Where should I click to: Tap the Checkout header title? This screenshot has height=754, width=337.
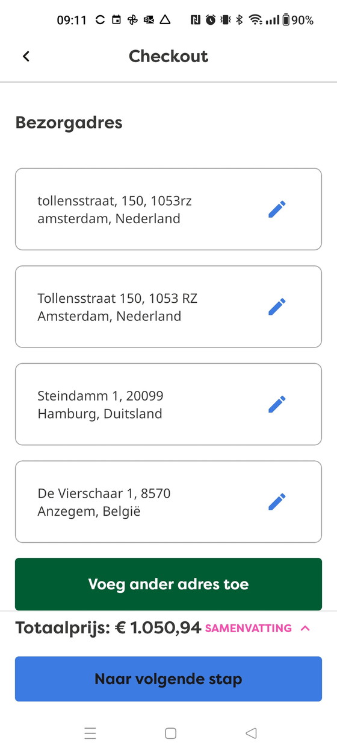point(168,56)
